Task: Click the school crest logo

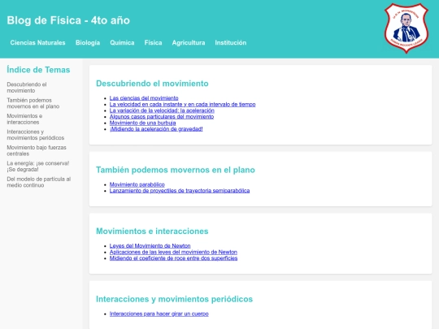Action: [406, 28]
